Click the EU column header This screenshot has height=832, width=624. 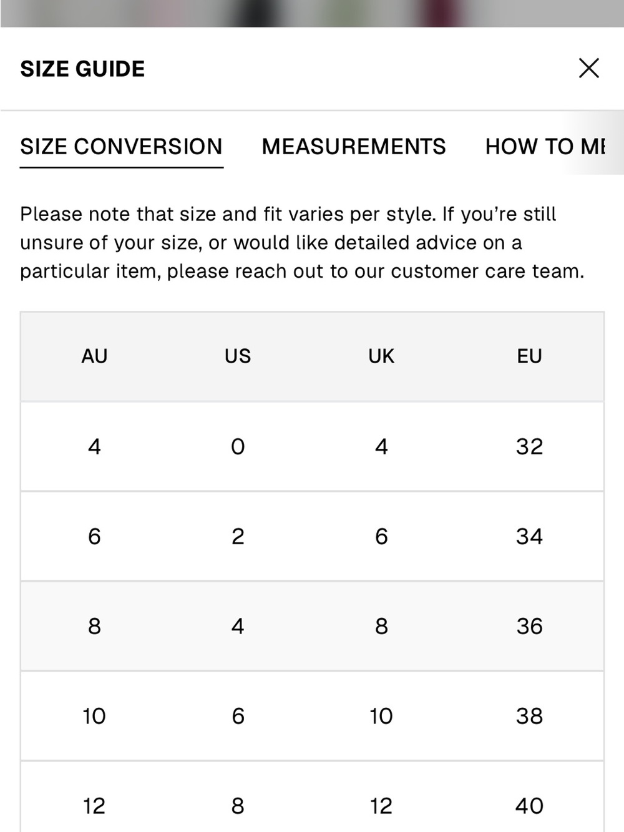pos(529,356)
